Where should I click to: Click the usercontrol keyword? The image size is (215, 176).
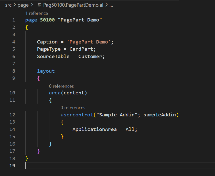pos(77,115)
